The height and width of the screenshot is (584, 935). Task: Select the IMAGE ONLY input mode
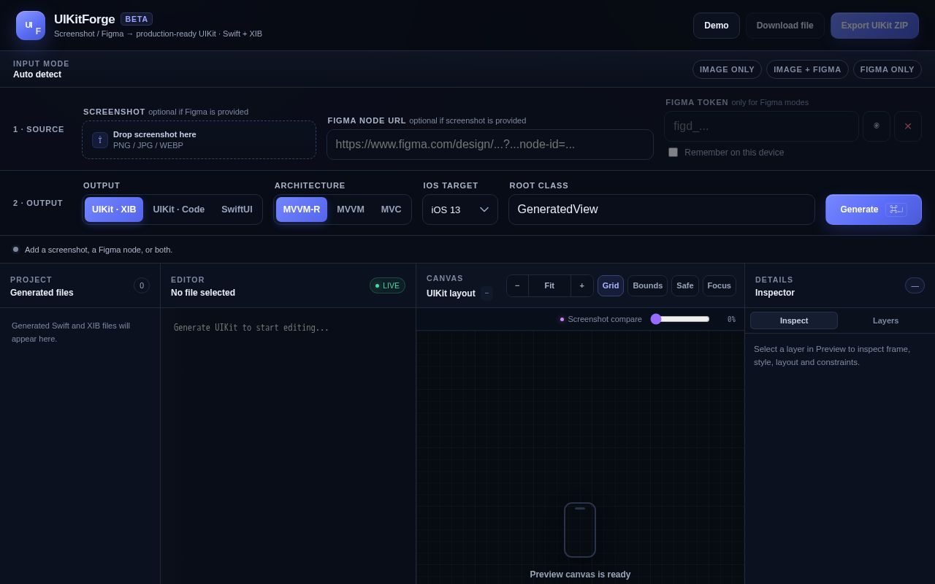pos(727,69)
